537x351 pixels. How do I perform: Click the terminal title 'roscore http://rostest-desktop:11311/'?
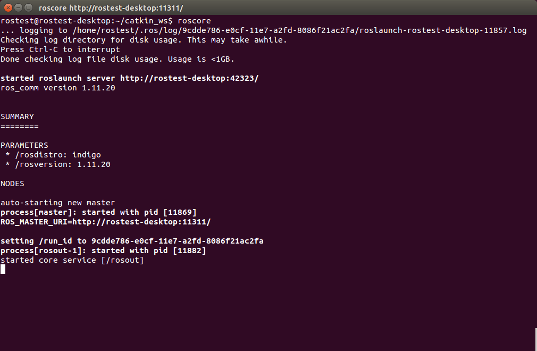pyautogui.click(x=111, y=8)
